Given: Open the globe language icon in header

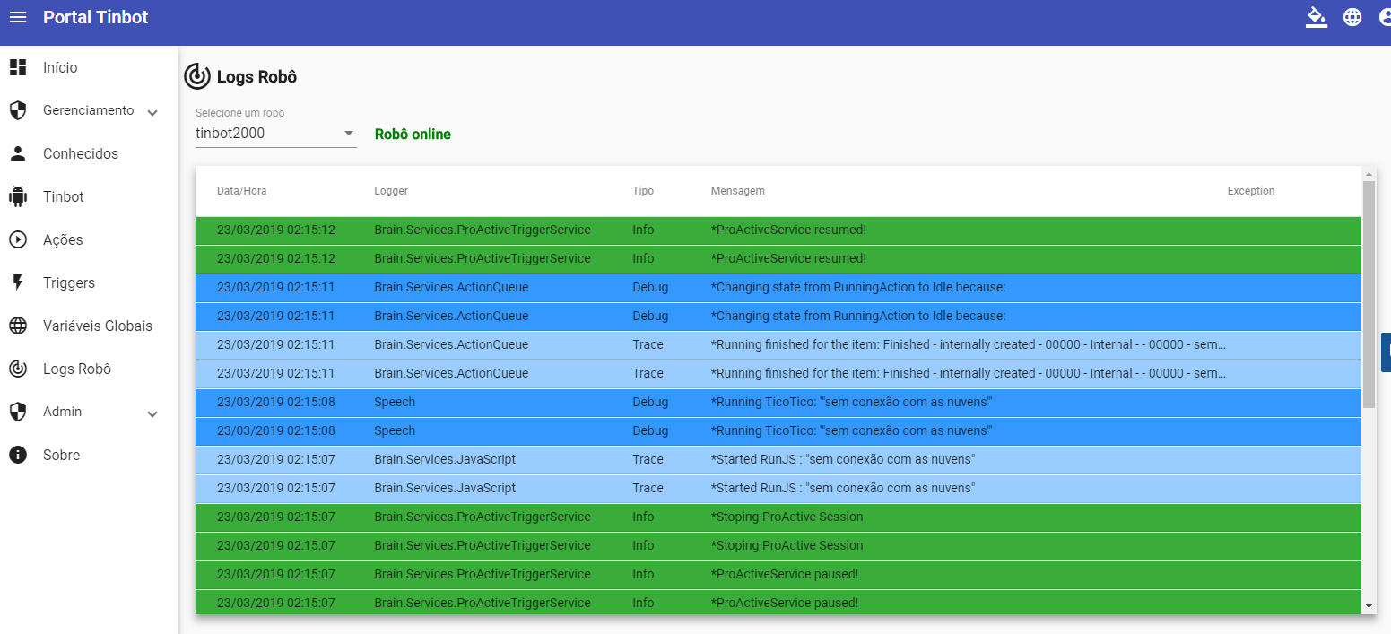Looking at the screenshot, I should (x=1352, y=17).
